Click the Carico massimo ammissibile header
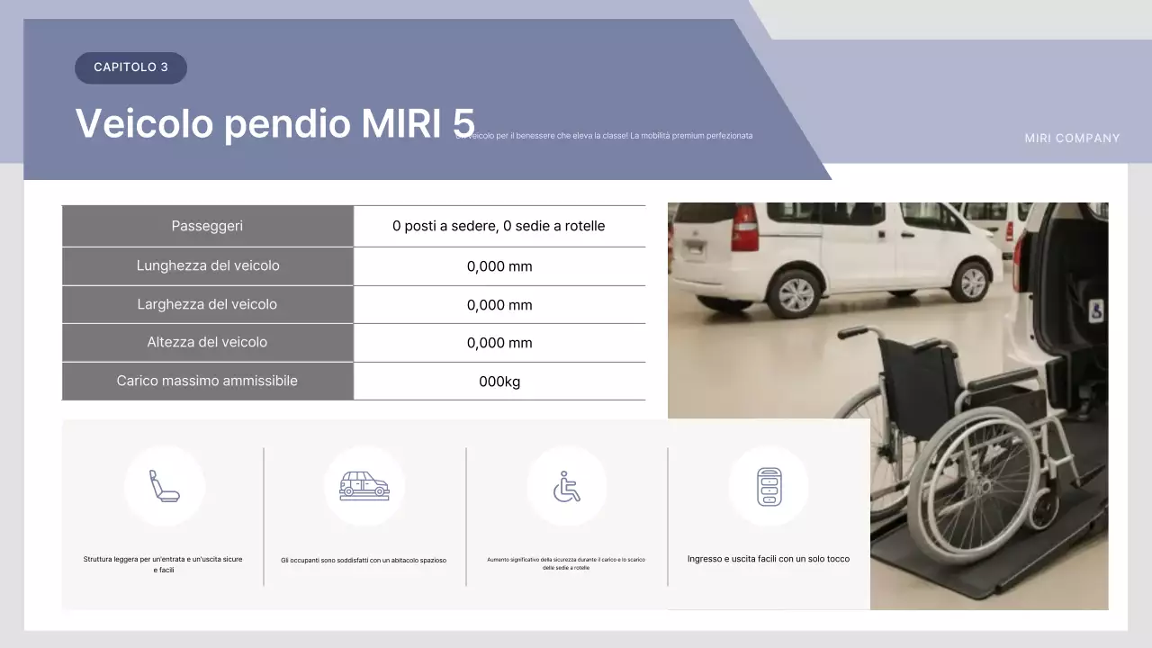 [207, 380]
